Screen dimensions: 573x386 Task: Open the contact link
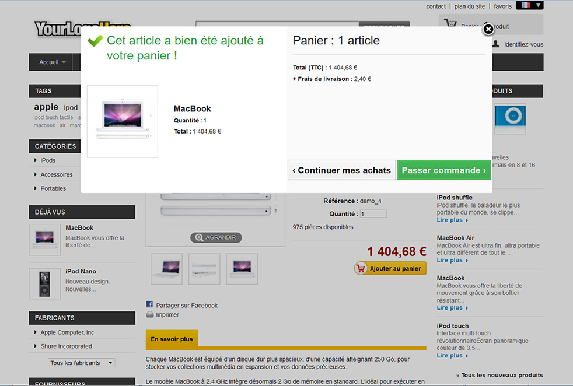[436, 6]
